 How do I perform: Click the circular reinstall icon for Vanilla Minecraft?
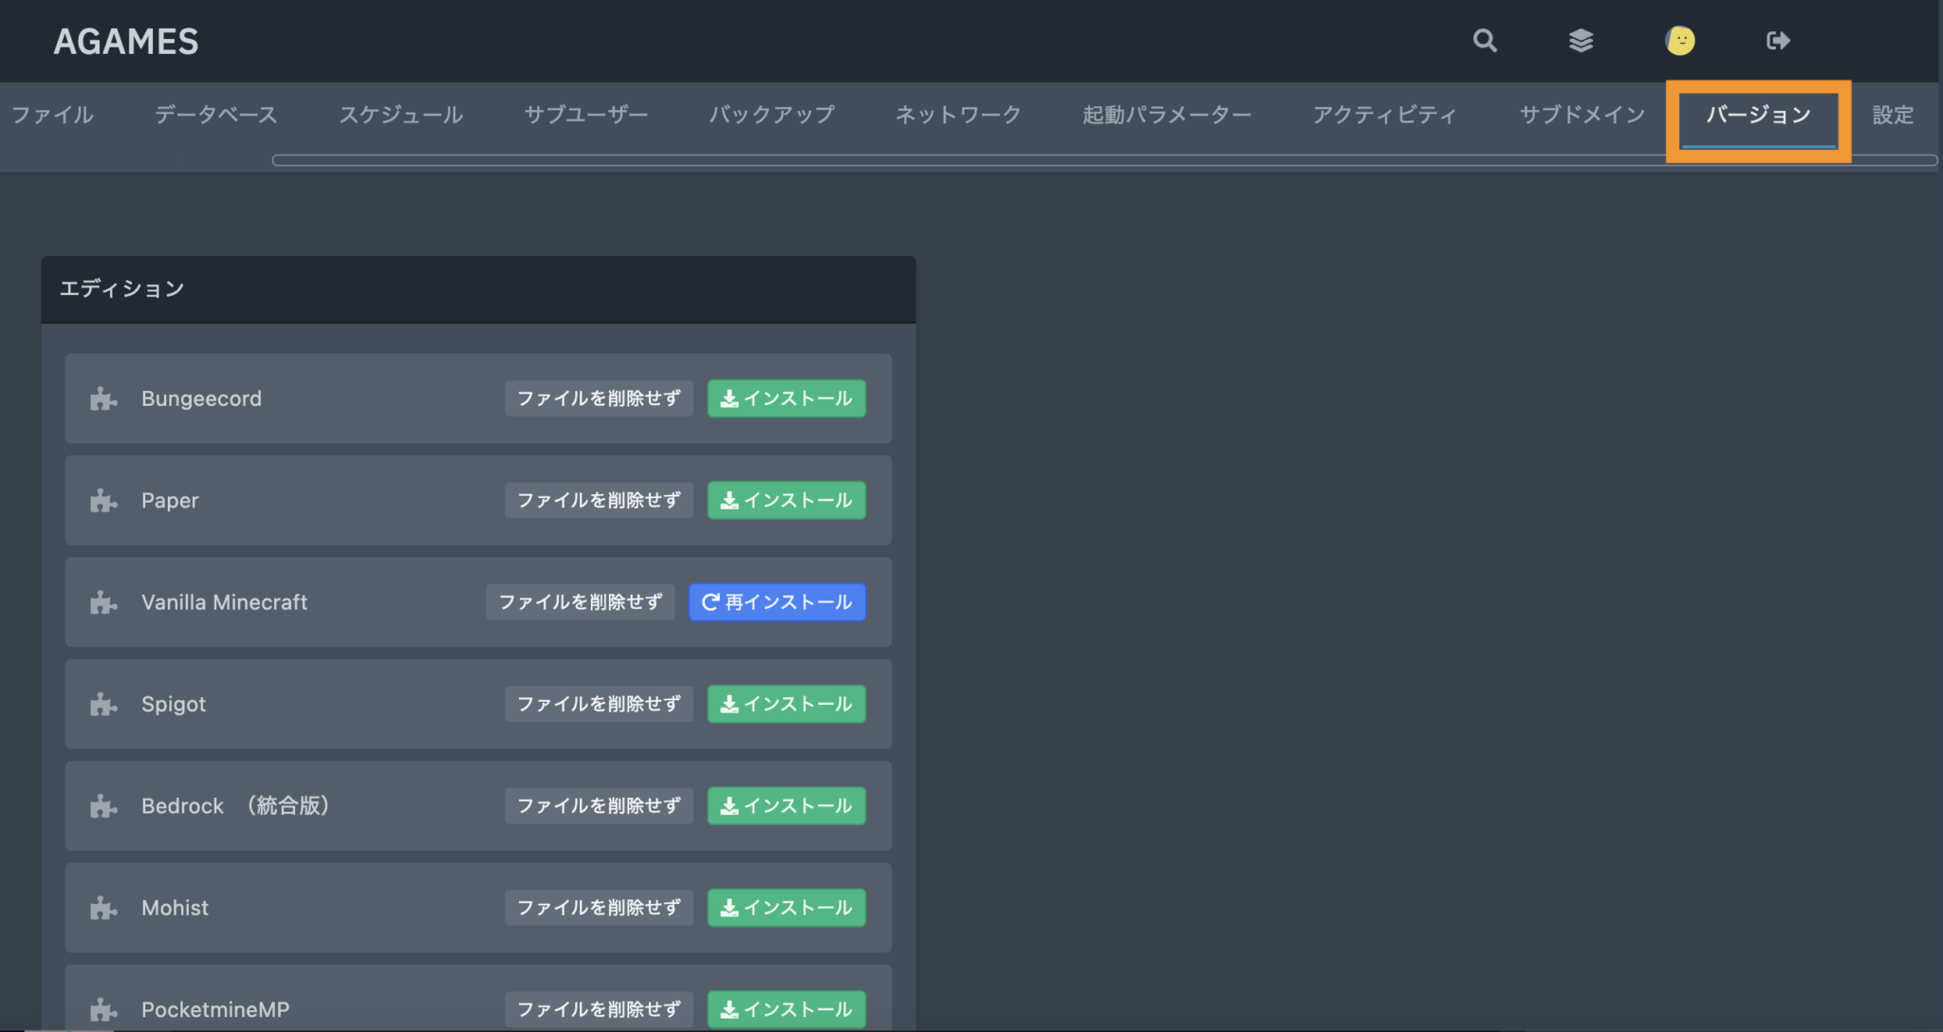click(710, 601)
